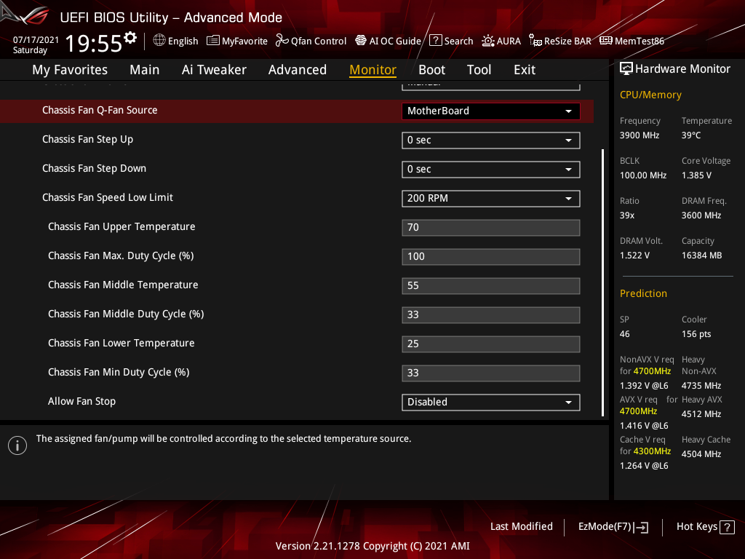
Task: Click the globe language icon
Action: click(x=159, y=41)
